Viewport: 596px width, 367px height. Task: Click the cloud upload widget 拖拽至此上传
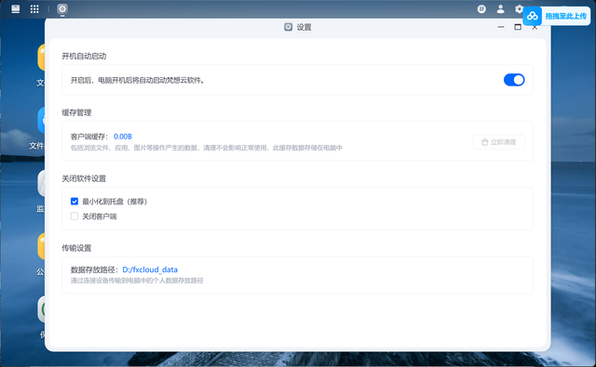[557, 16]
